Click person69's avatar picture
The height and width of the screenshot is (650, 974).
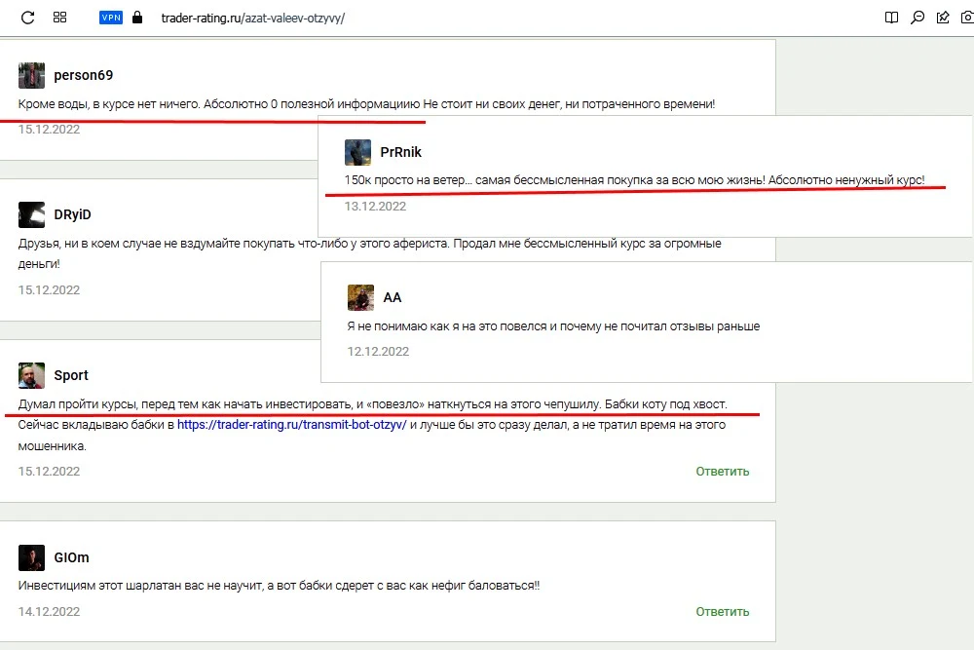(32, 75)
